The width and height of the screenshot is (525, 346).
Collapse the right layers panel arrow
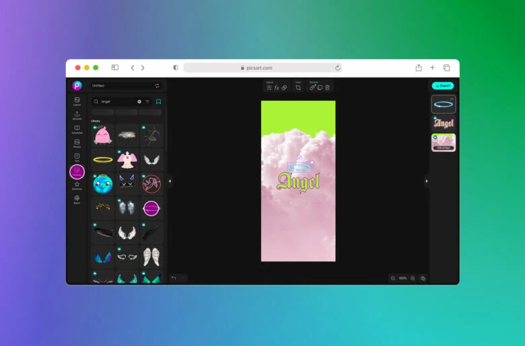pos(426,181)
